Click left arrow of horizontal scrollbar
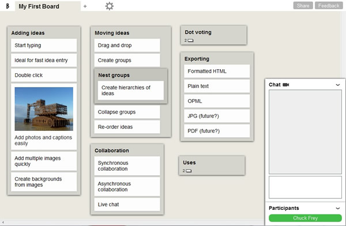The image size is (346, 226). pyautogui.click(x=3, y=223)
